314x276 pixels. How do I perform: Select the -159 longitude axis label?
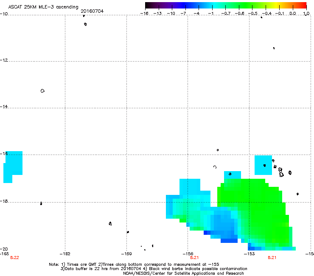point(126,254)
